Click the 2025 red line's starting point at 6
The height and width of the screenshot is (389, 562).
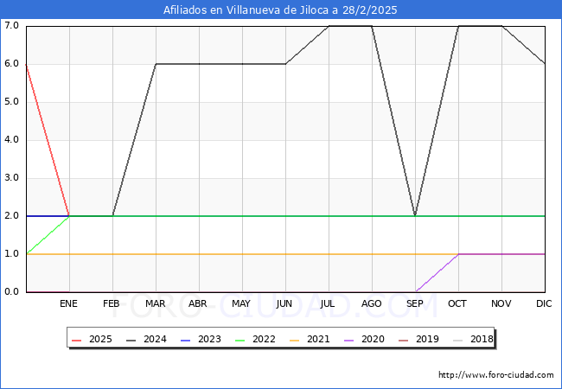coord(27,65)
